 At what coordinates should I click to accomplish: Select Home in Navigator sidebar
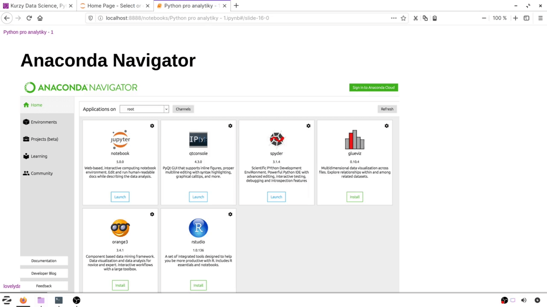click(x=47, y=105)
